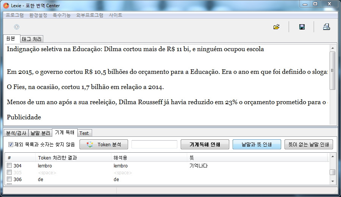The image size is (341, 197).
Task: Click the line starting 'O Fies, na ocasião'
Action: [x=85, y=87]
